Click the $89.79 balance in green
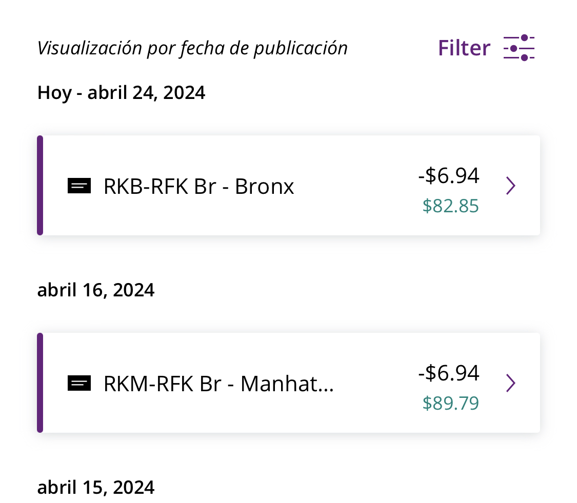 [x=450, y=403]
